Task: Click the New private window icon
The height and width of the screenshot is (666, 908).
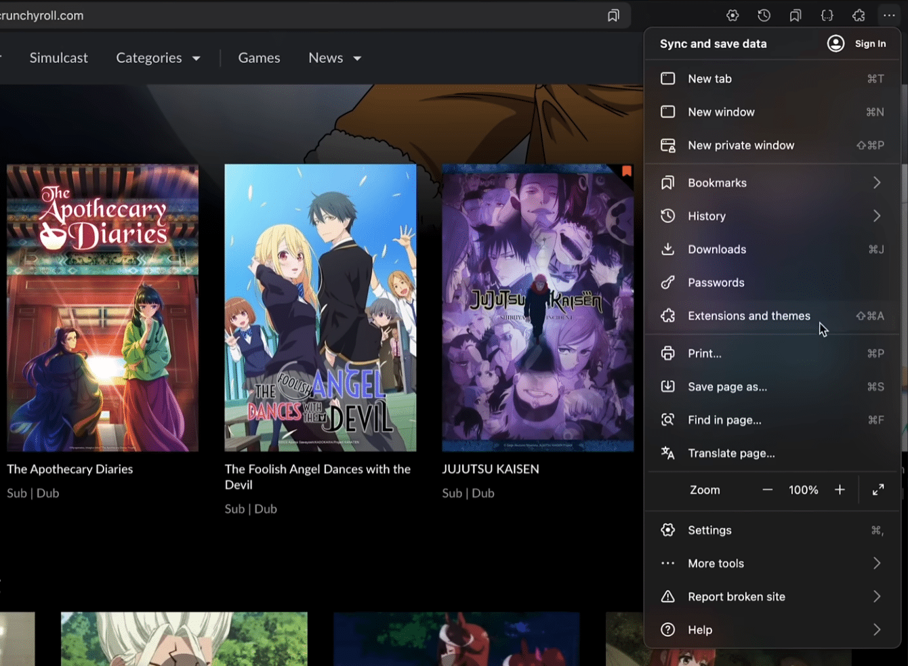Action: tap(667, 145)
